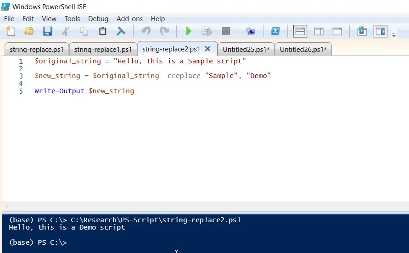Viewport: 409px width, 253px height.
Task: Click line number 1 in the editor
Action: coord(21,61)
